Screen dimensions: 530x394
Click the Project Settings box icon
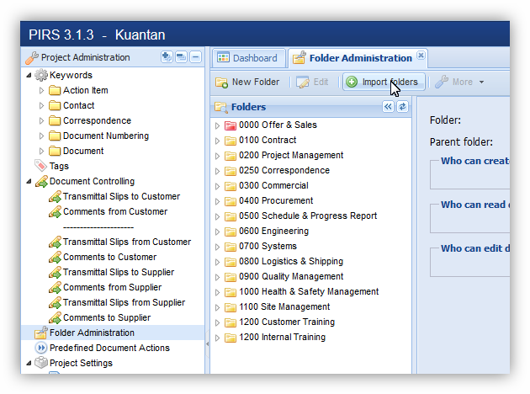(41, 363)
